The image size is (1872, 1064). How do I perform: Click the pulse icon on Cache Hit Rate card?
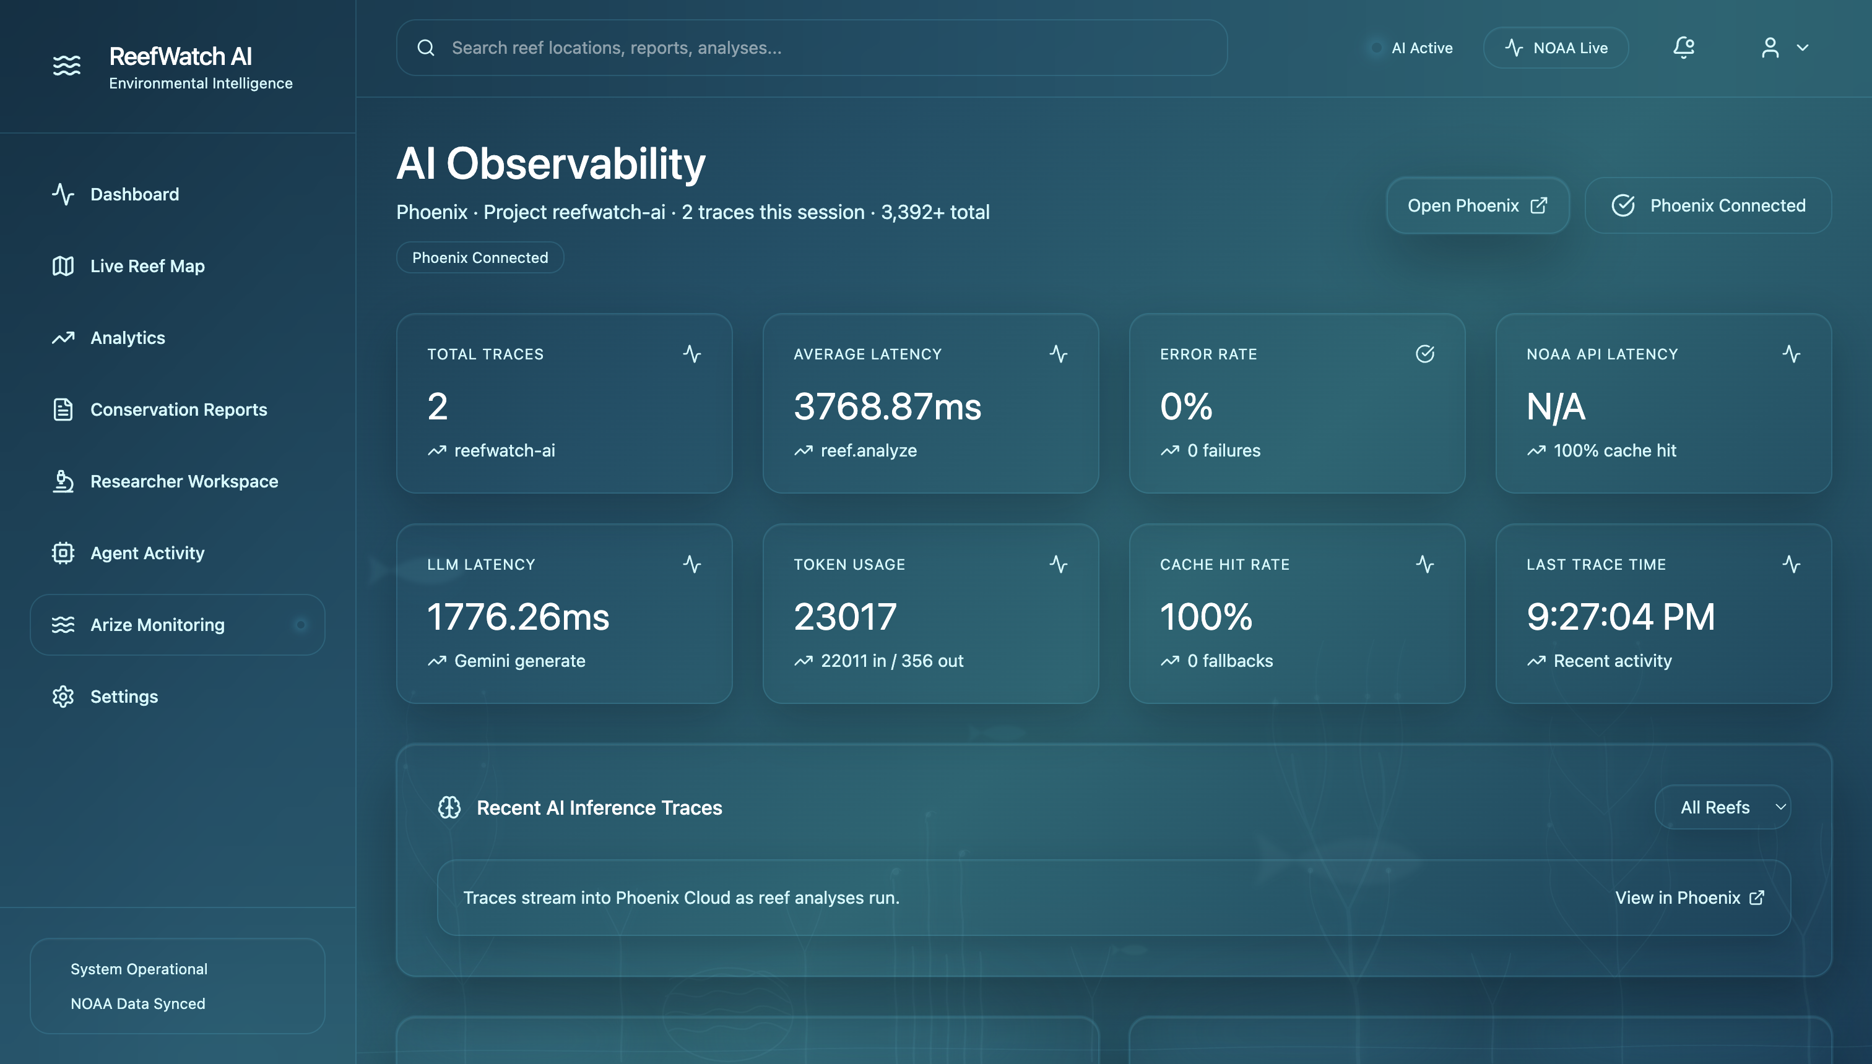tap(1424, 564)
